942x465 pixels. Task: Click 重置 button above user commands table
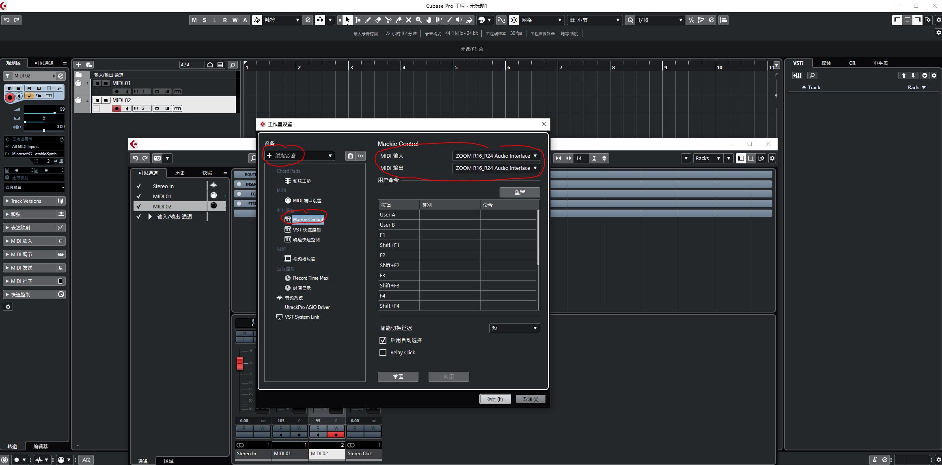click(520, 192)
